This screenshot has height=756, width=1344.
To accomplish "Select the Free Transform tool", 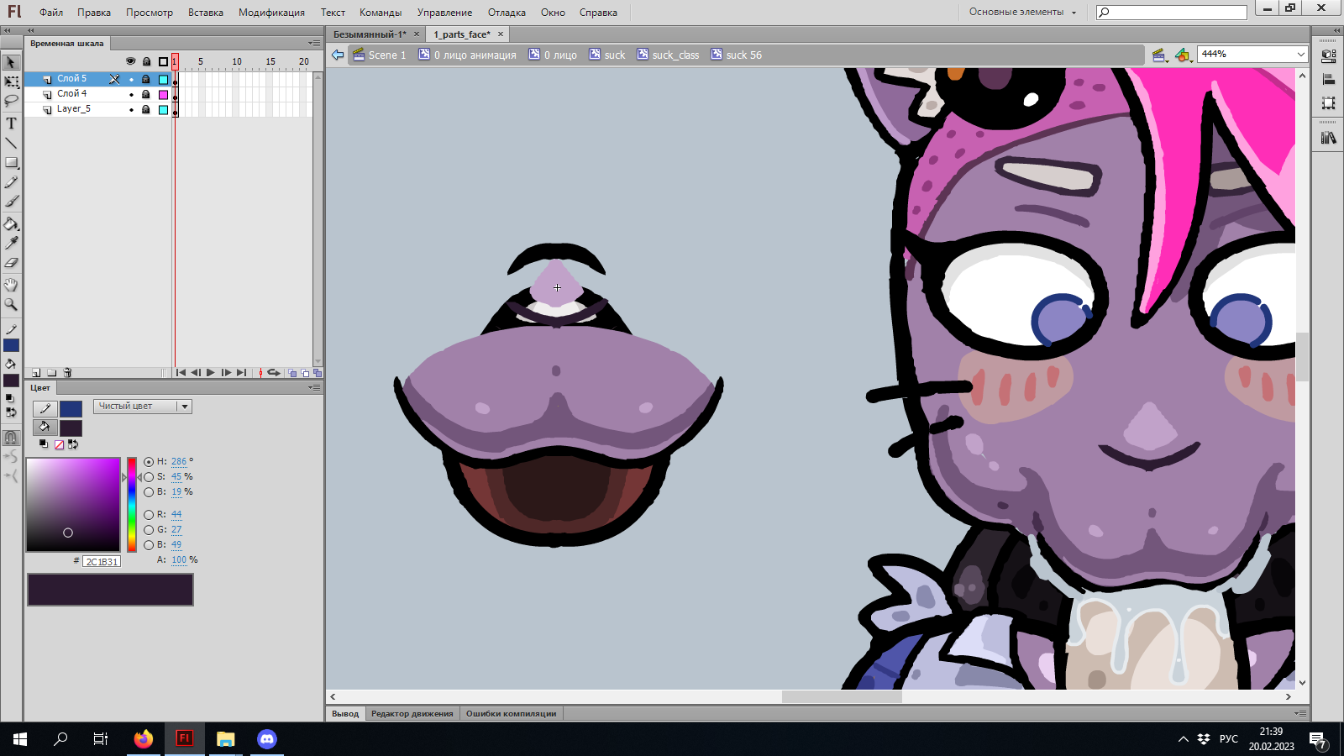I will tap(11, 82).
